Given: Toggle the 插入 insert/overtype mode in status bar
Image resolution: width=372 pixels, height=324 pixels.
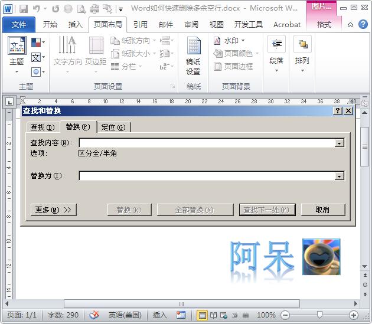Looking at the screenshot, I should click(x=159, y=315).
